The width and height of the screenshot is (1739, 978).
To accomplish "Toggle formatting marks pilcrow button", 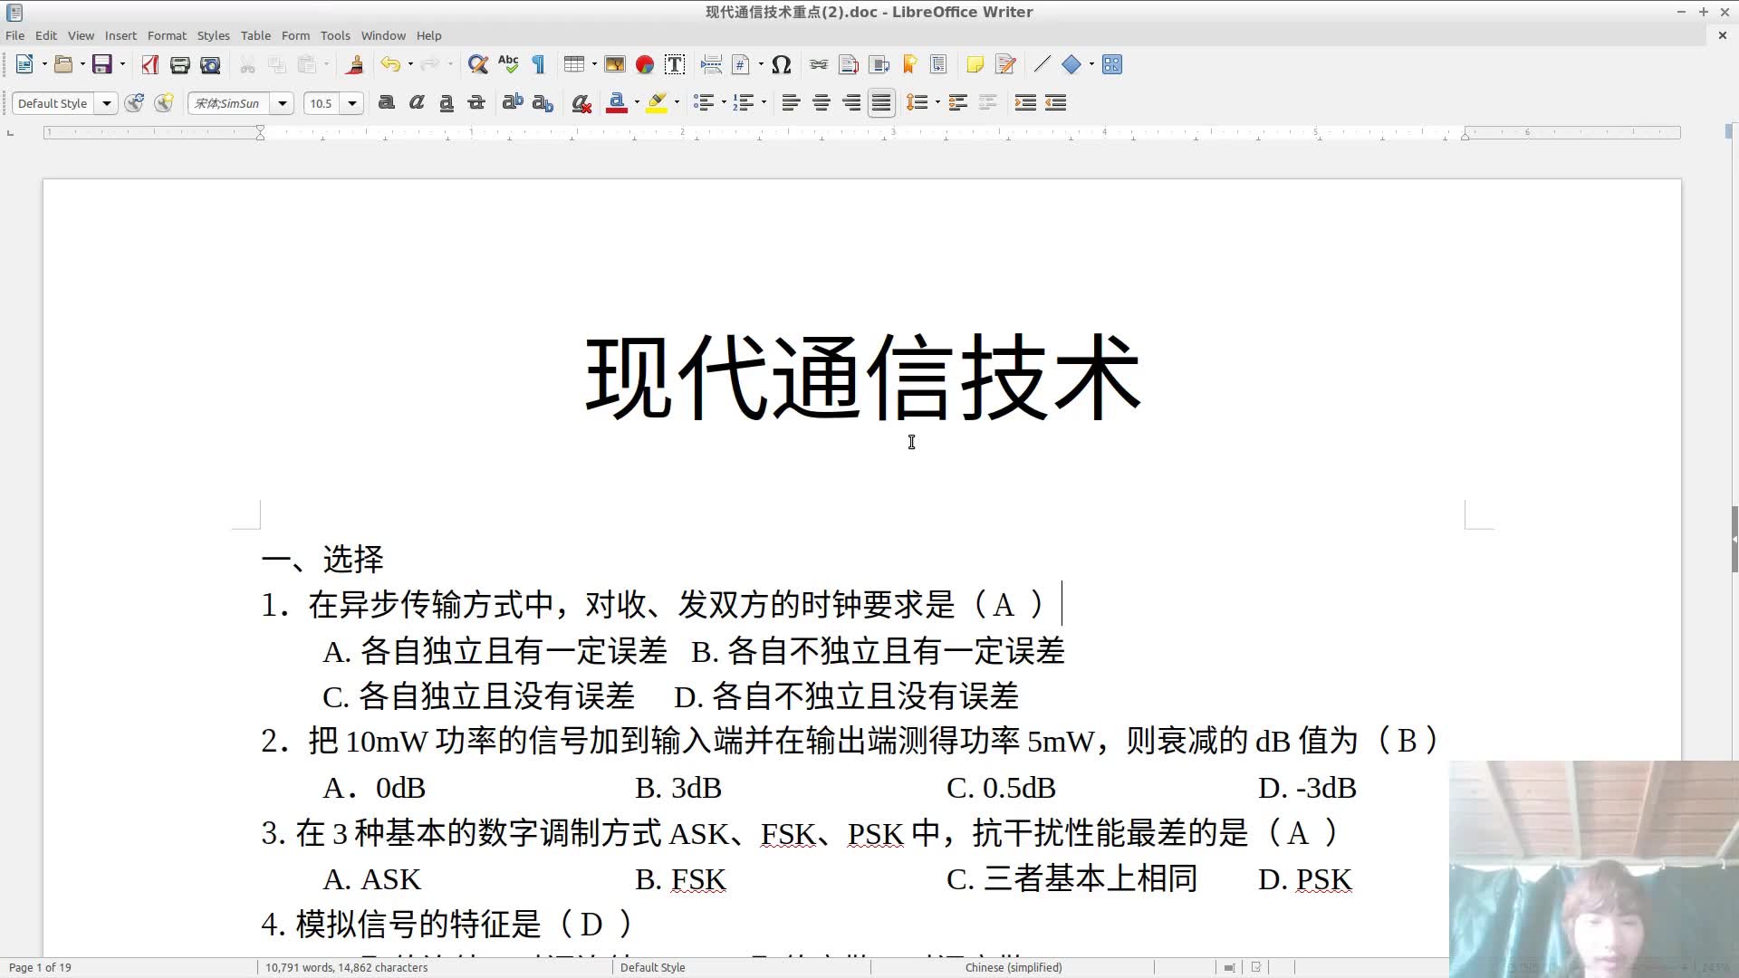I will 538,64.
